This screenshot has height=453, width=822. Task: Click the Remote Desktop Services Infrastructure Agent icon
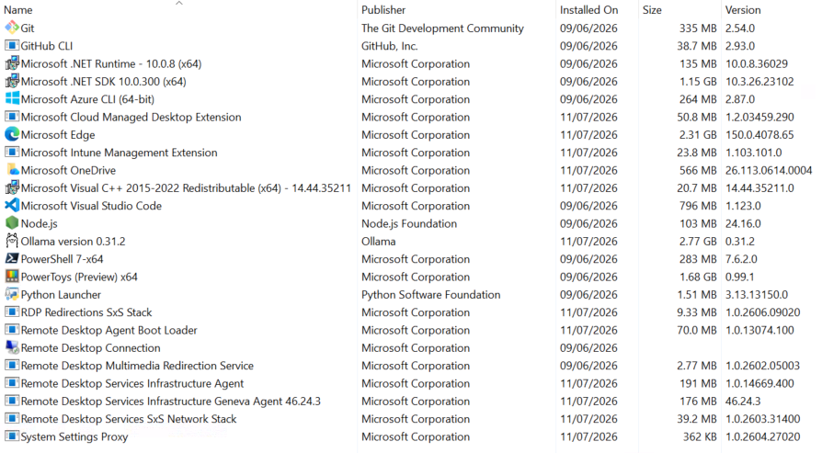12,383
